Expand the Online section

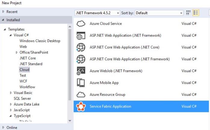3,128
